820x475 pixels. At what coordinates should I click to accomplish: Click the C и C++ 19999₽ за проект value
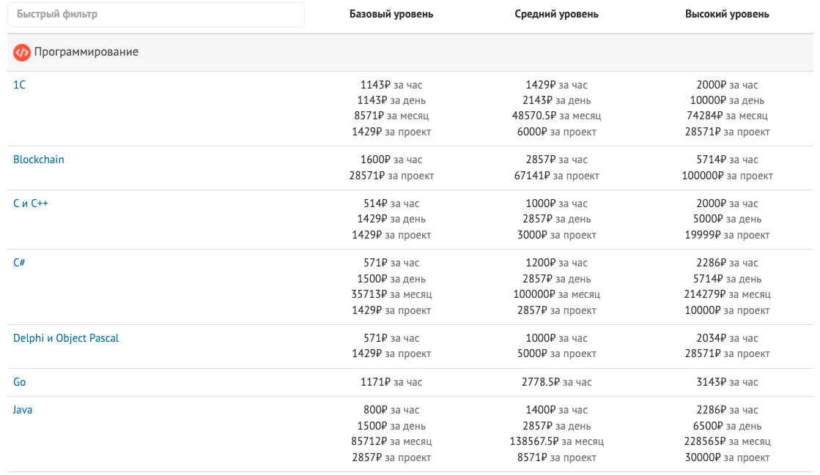727,235
